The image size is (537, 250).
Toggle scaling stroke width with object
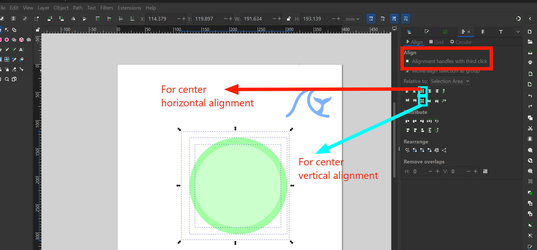[x=371, y=19]
